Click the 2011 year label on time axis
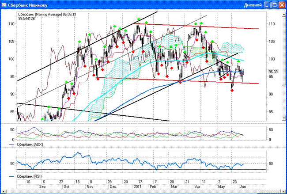Screen dimensions: 287x194 coord(137,186)
